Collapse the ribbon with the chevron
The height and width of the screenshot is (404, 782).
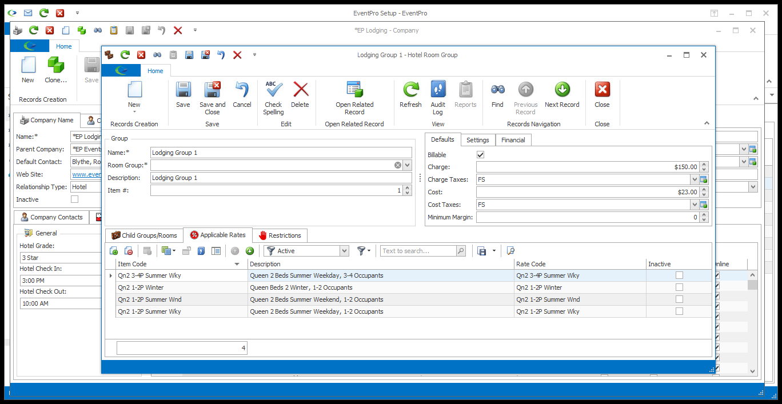click(x=707, y=123)
